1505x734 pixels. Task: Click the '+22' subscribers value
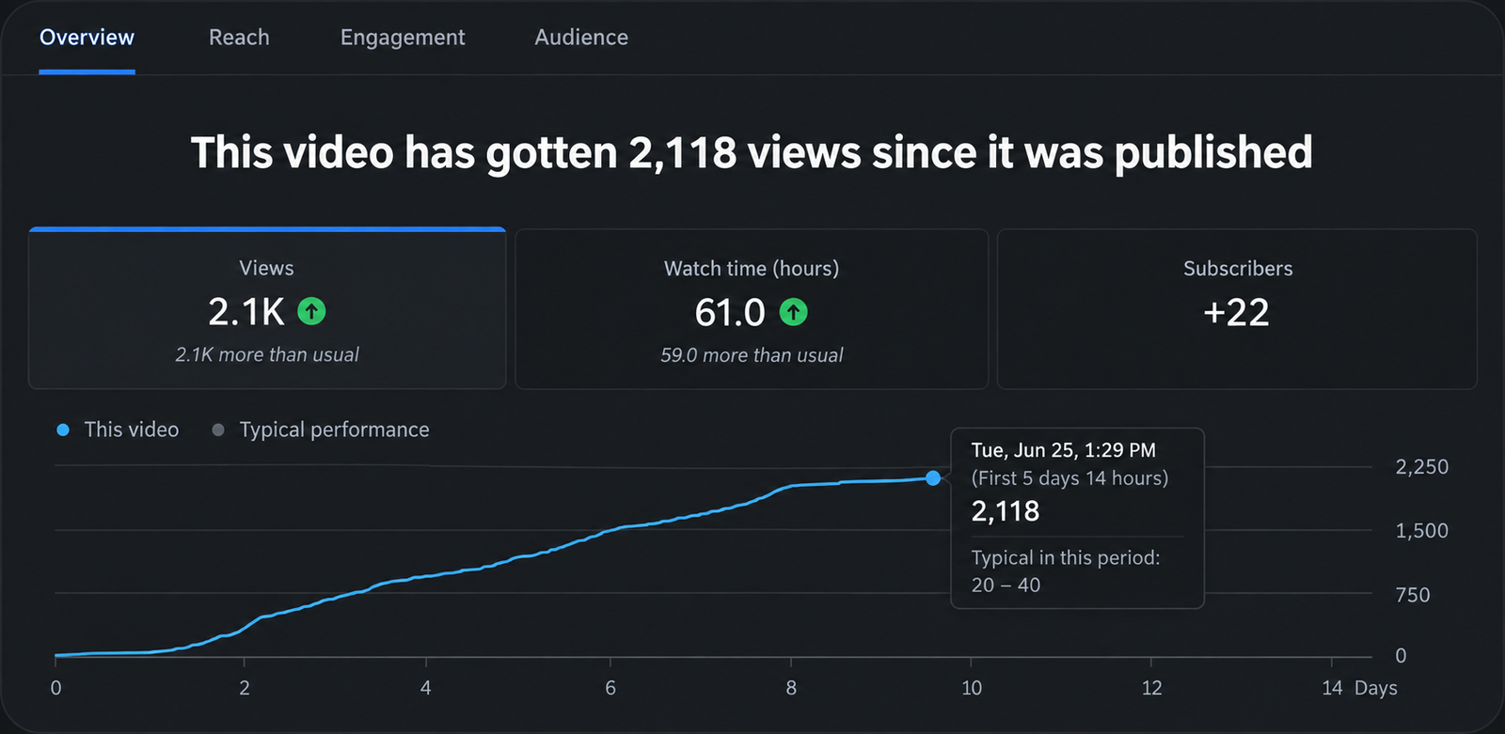pyautogui.click(x=1236, y=312)
